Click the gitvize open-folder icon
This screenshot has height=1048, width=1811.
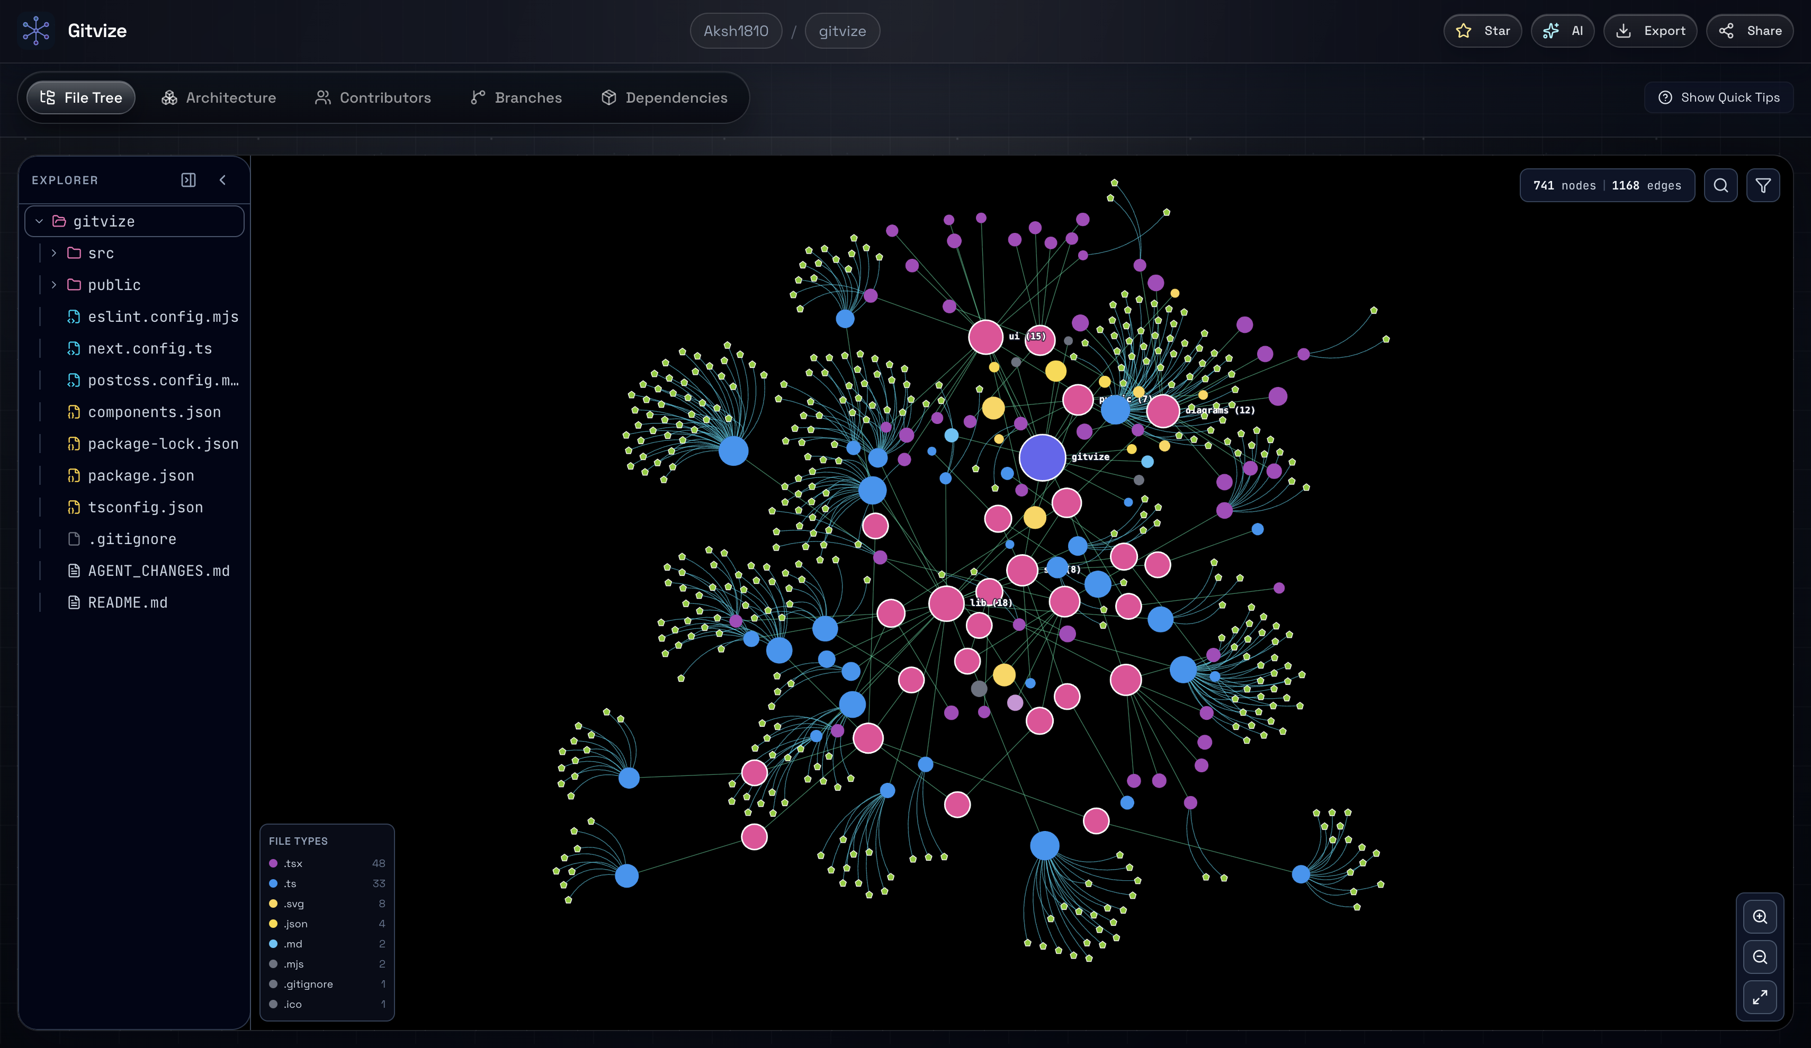60,221
